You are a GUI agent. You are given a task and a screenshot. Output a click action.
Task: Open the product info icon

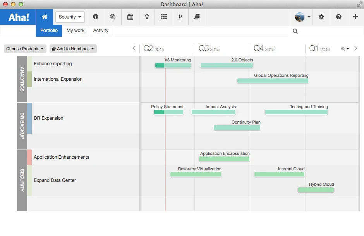click(95, 17)
